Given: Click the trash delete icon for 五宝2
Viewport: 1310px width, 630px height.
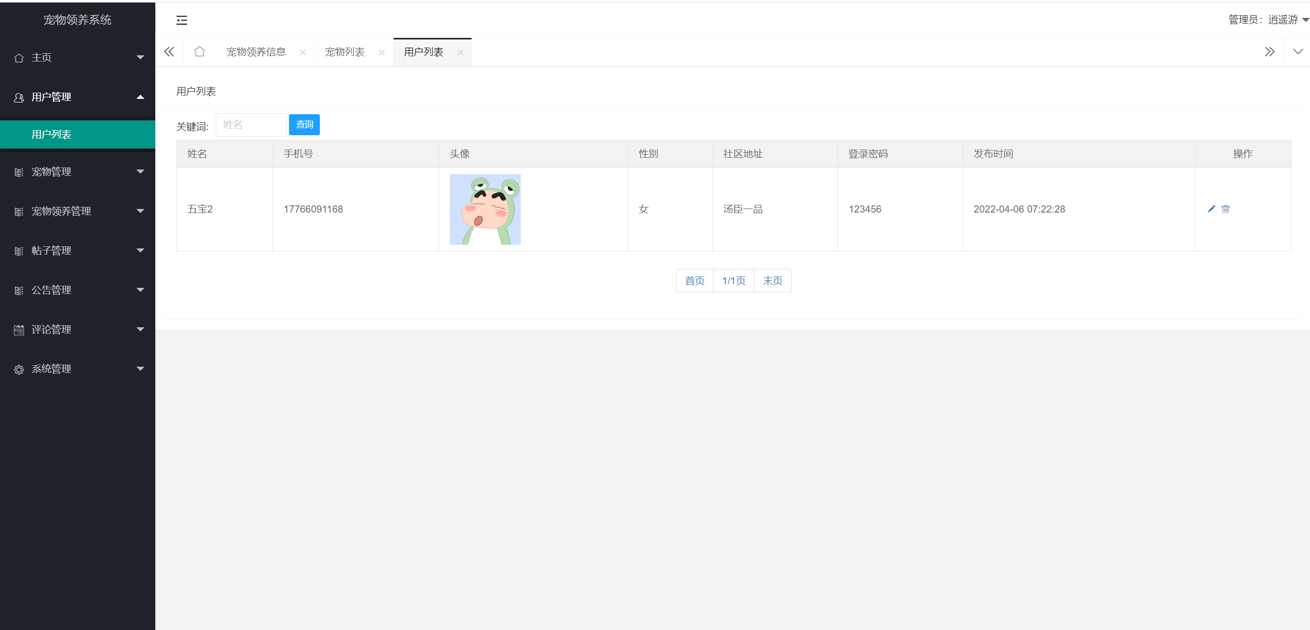Looking at the screenshot, I should pos(1225,209).
